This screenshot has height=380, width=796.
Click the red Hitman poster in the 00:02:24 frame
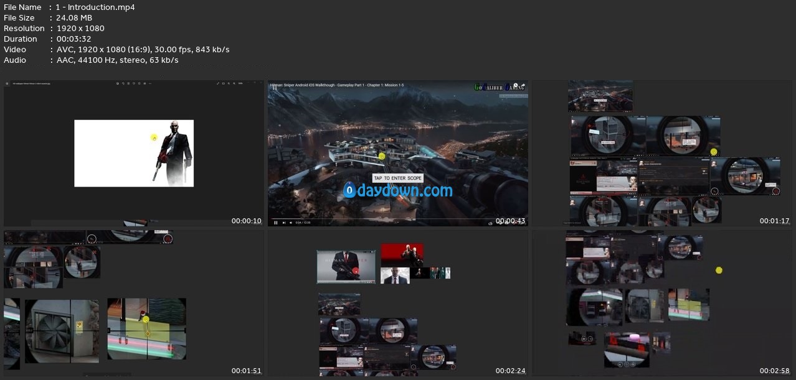pyautogui.click(x=402, y=255)
